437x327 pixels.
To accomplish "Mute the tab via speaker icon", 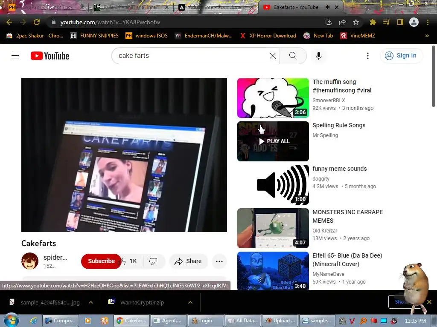I will 327,7.
